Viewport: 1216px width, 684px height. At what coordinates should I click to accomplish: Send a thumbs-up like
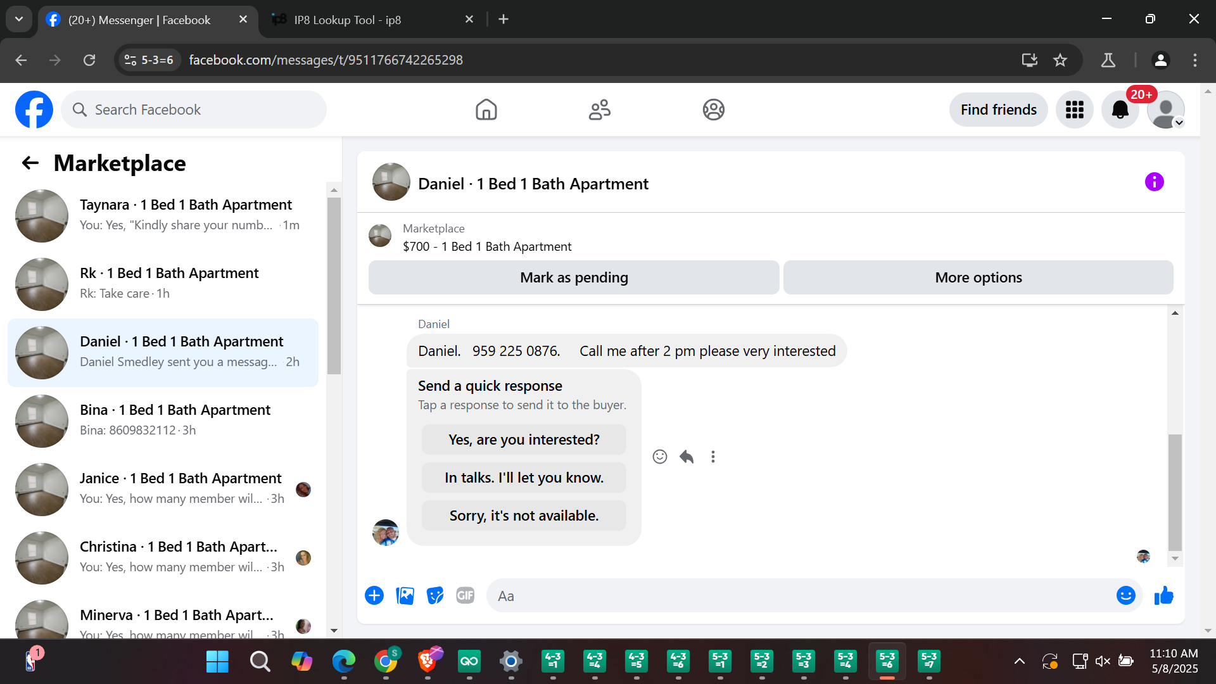1163,595
